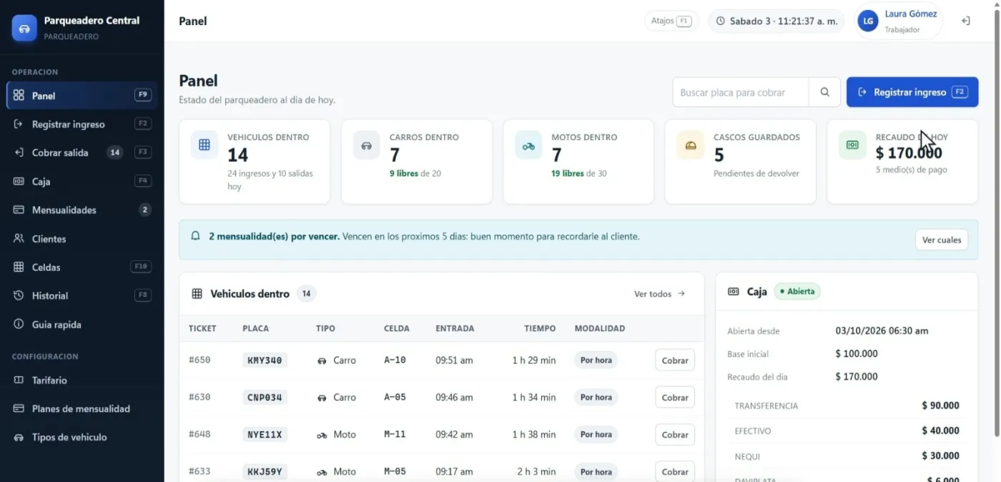Click the Atajos F1 button
The image size is (1001, 482).
click(x=671, y=21)
